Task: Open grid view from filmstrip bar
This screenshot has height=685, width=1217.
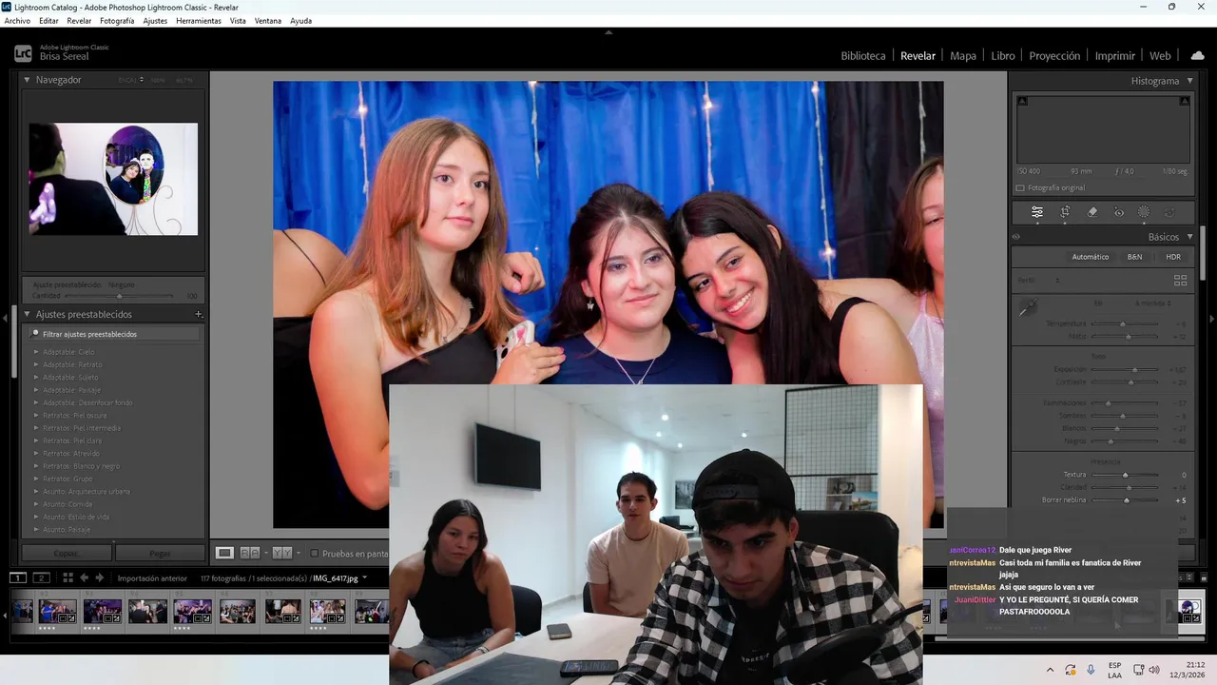Action: tap(68, 577)
